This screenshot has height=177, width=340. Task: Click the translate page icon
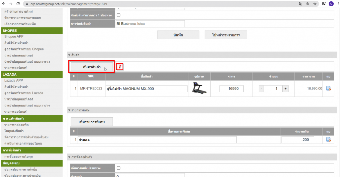300,4
